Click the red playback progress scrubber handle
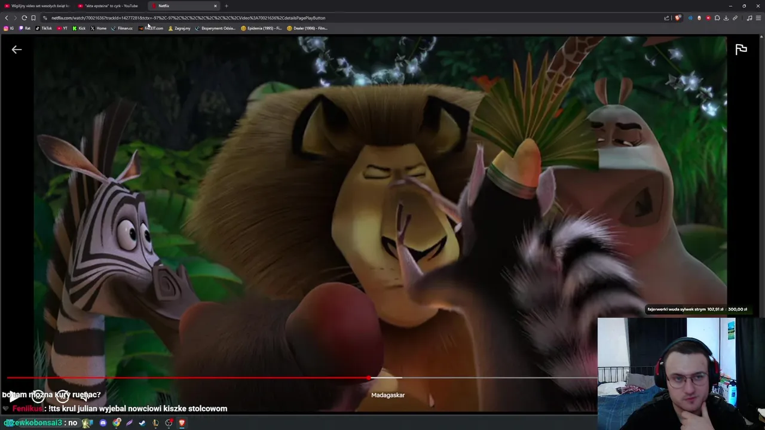 pos(369,377)
